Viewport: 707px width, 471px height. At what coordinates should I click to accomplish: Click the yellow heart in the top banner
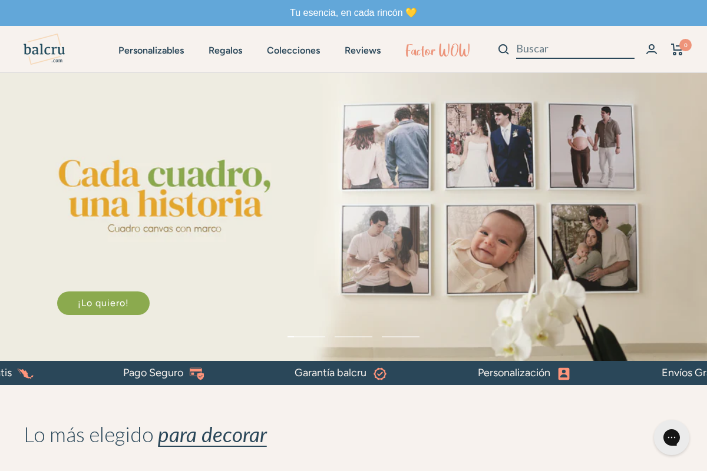click(412, 12)
